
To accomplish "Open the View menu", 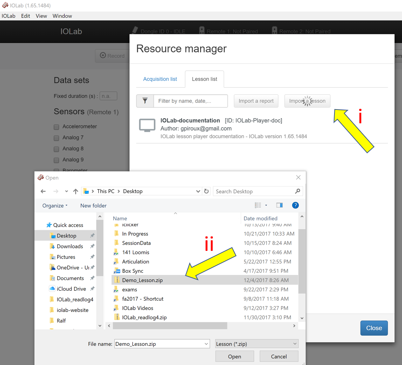I will click(41, 16).
